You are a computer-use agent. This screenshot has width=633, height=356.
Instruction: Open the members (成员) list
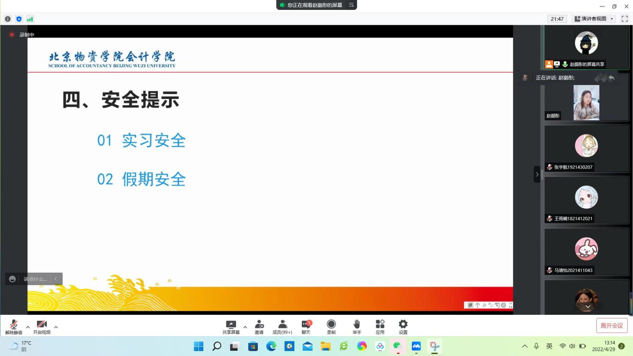click(282, 326)
